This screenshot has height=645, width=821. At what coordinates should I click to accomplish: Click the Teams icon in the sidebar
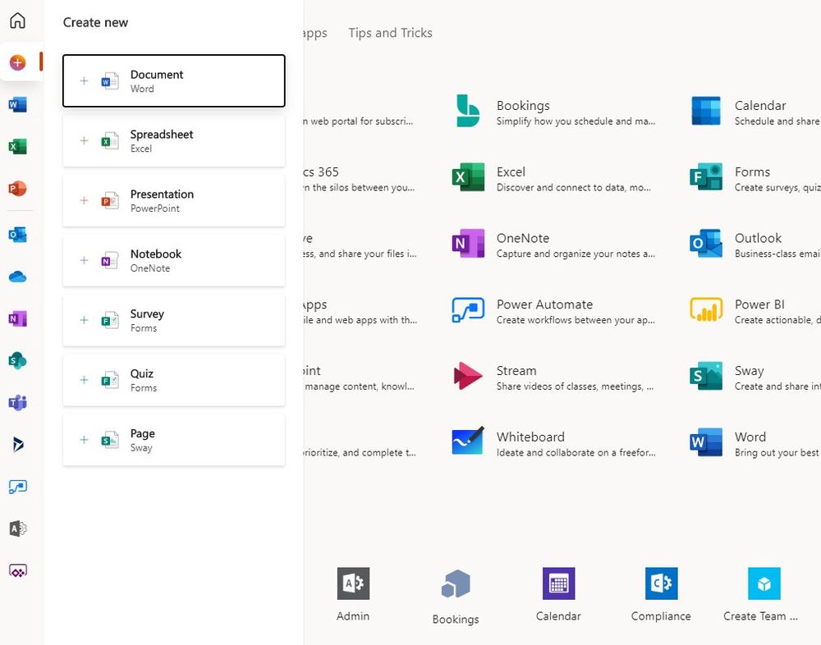coord(17,402)
